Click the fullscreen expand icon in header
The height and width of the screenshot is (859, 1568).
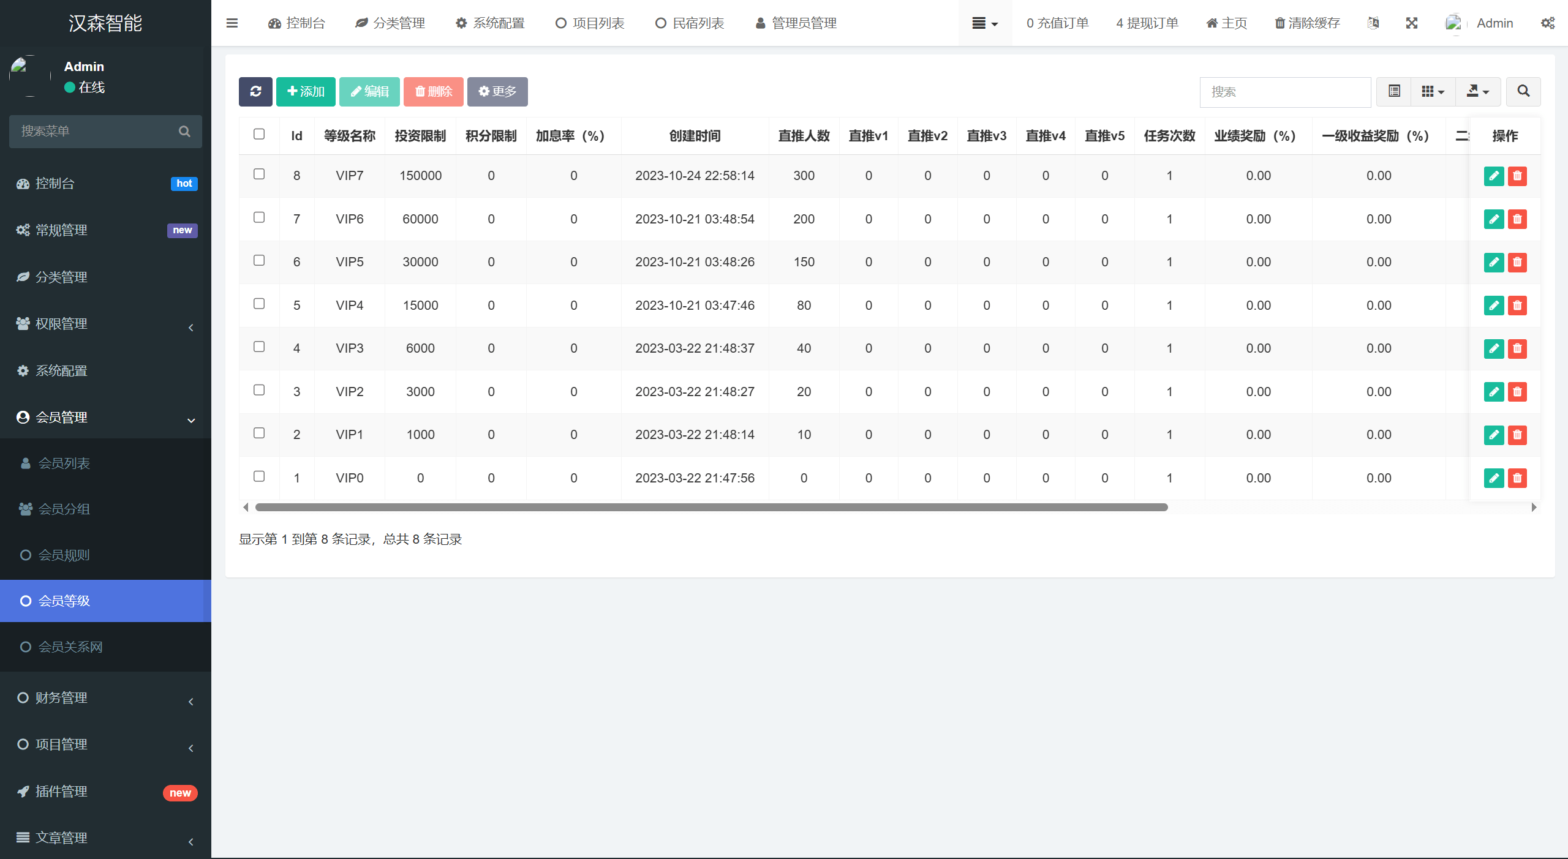(1412, 23)
